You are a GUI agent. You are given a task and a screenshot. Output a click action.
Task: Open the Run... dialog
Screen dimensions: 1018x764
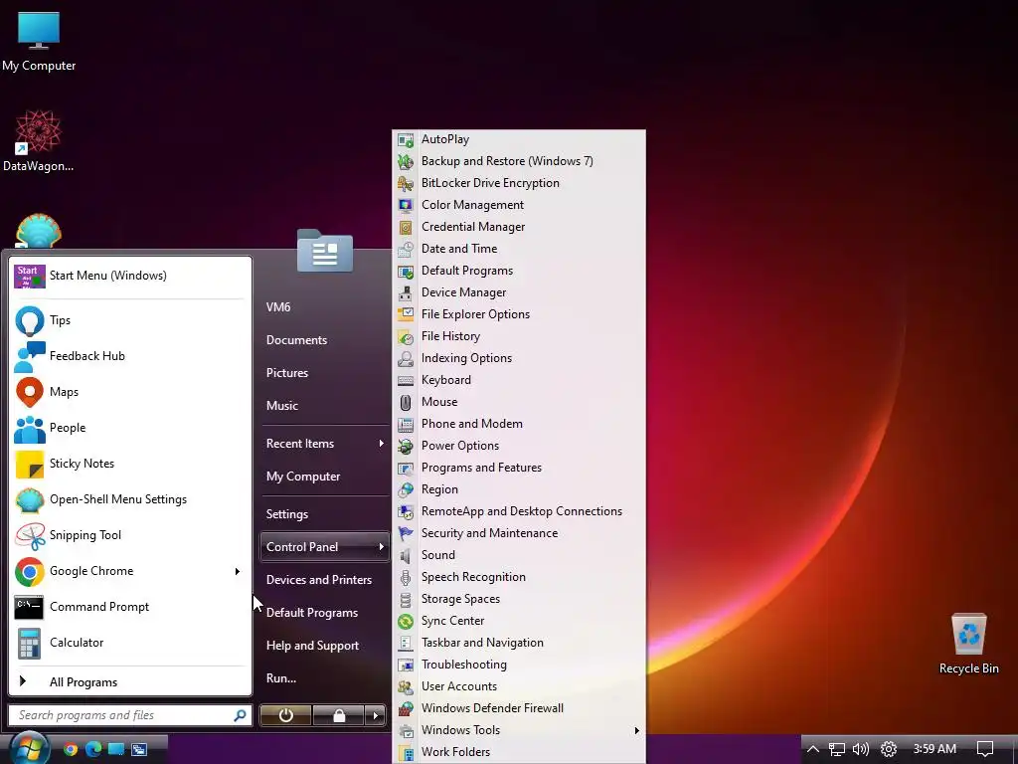324,678
